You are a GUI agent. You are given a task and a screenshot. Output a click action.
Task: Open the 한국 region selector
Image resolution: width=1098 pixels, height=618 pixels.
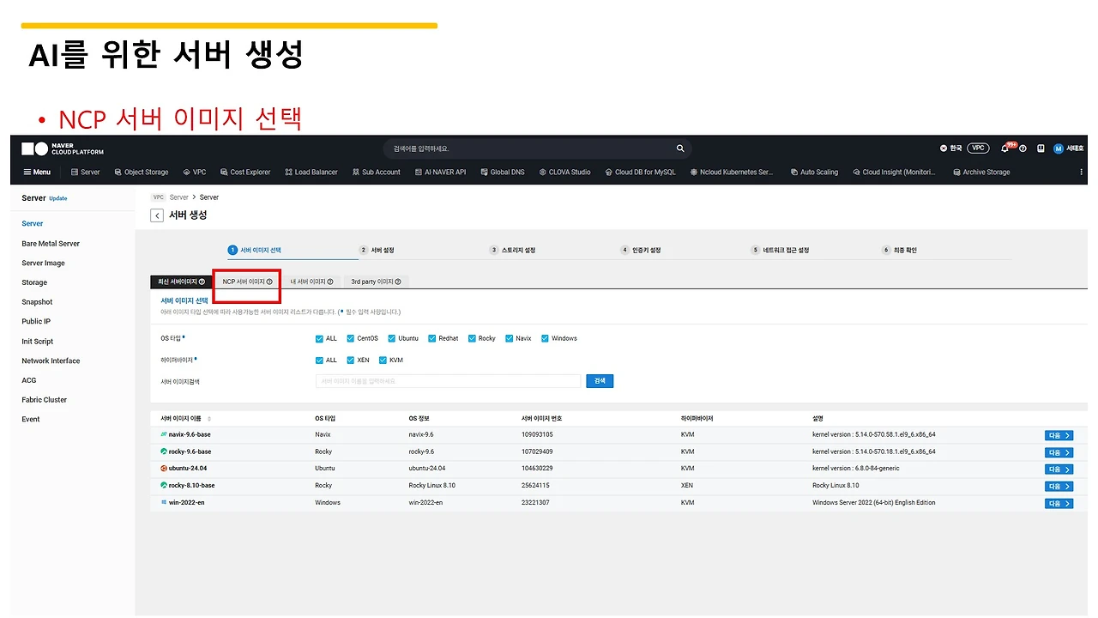[x=950, y=148]
